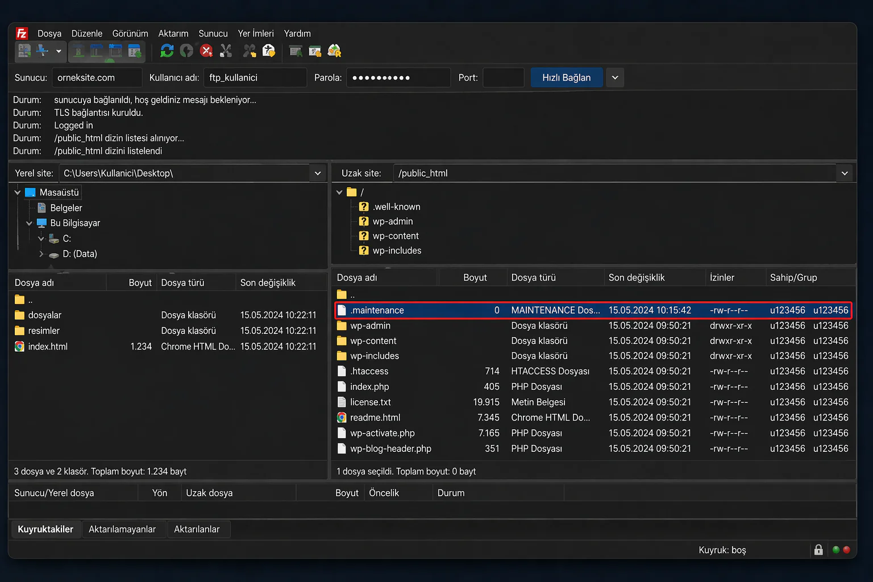Select wp-content folder in the remote tree

(x=395, y=236)
